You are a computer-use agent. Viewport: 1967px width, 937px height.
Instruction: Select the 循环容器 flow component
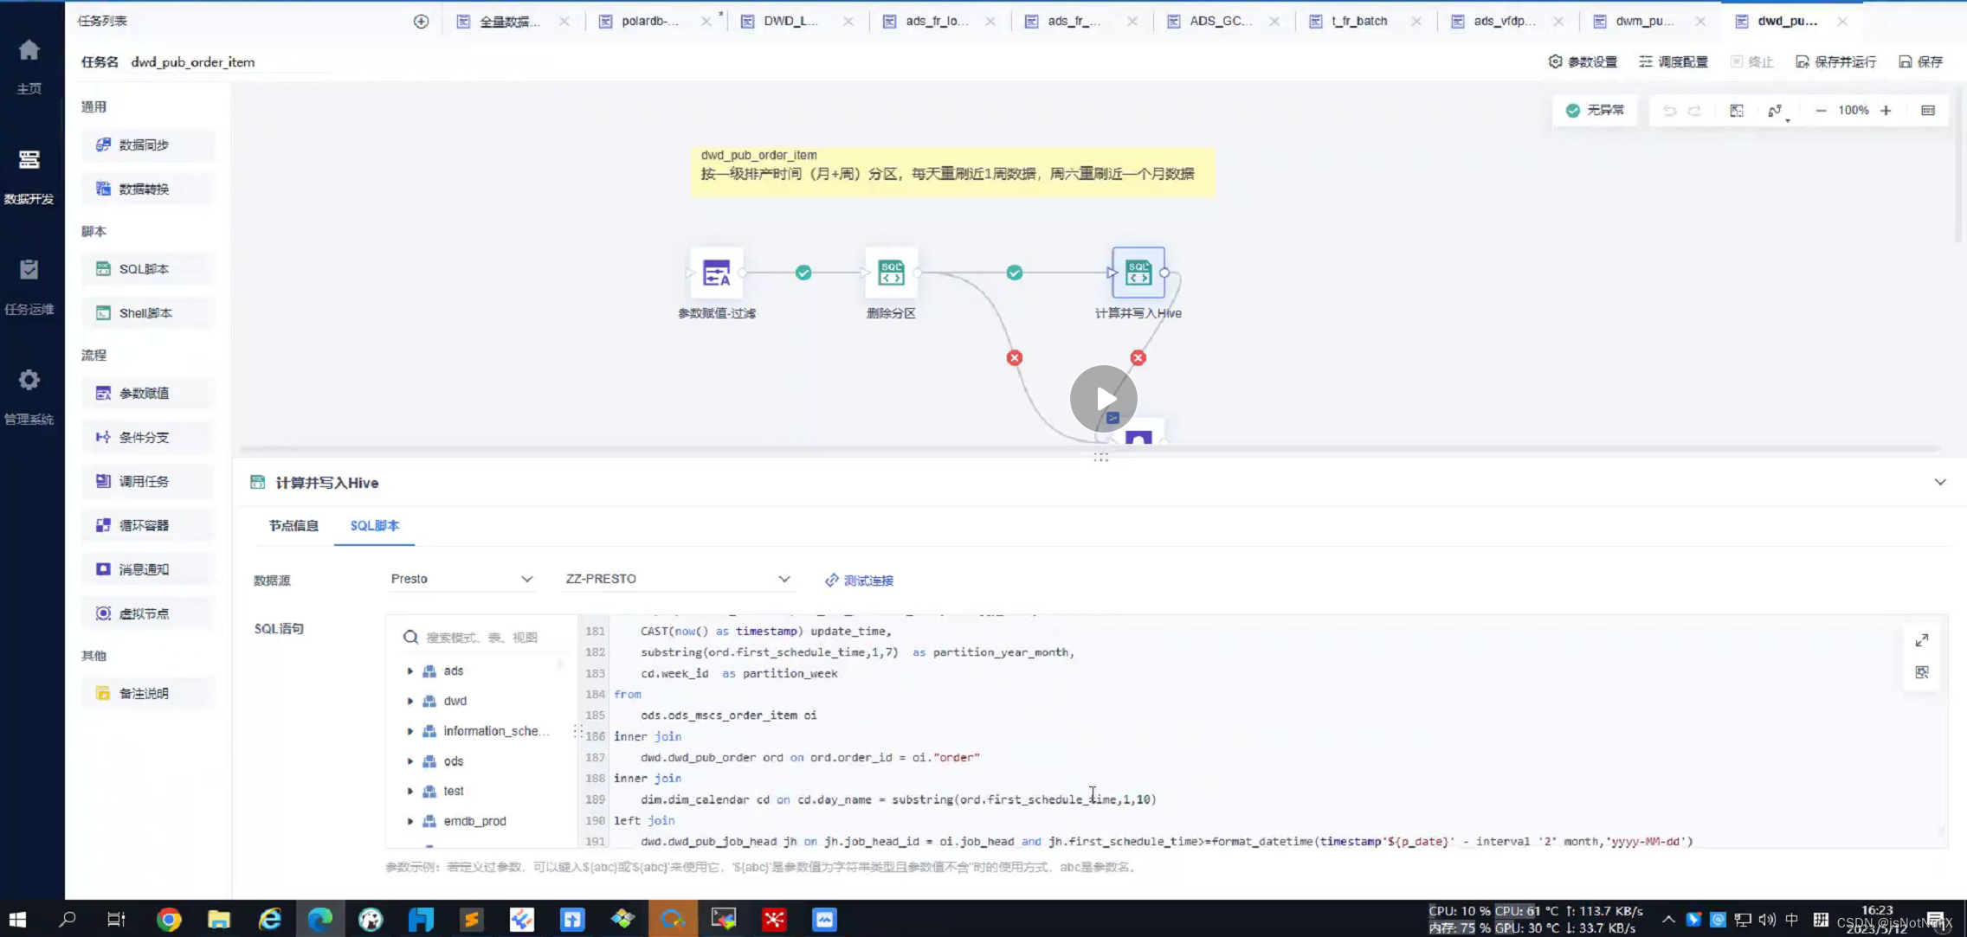[x=148, y=525]
